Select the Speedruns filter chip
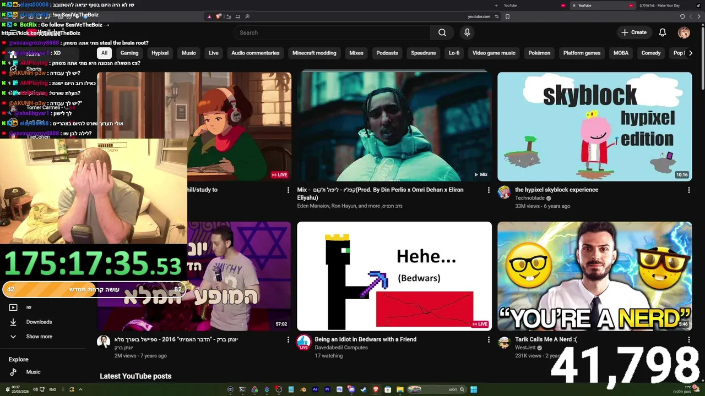 [423, 53]
